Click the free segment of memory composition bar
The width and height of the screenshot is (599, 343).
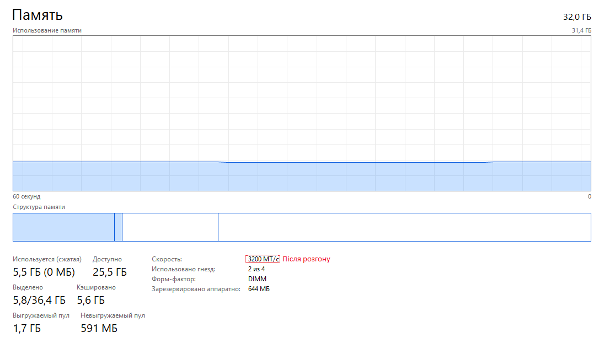coord(404,227)
